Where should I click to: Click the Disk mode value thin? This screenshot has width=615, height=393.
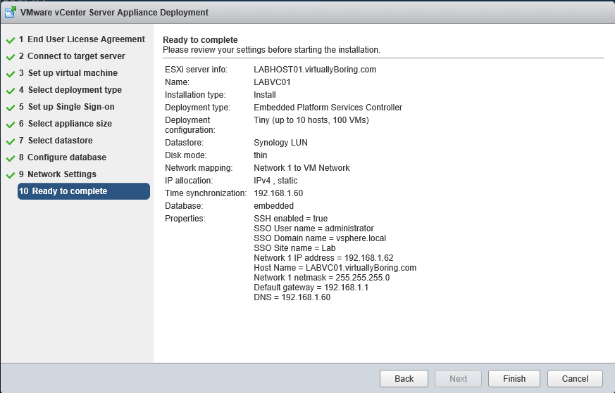[x=261, y=155]
